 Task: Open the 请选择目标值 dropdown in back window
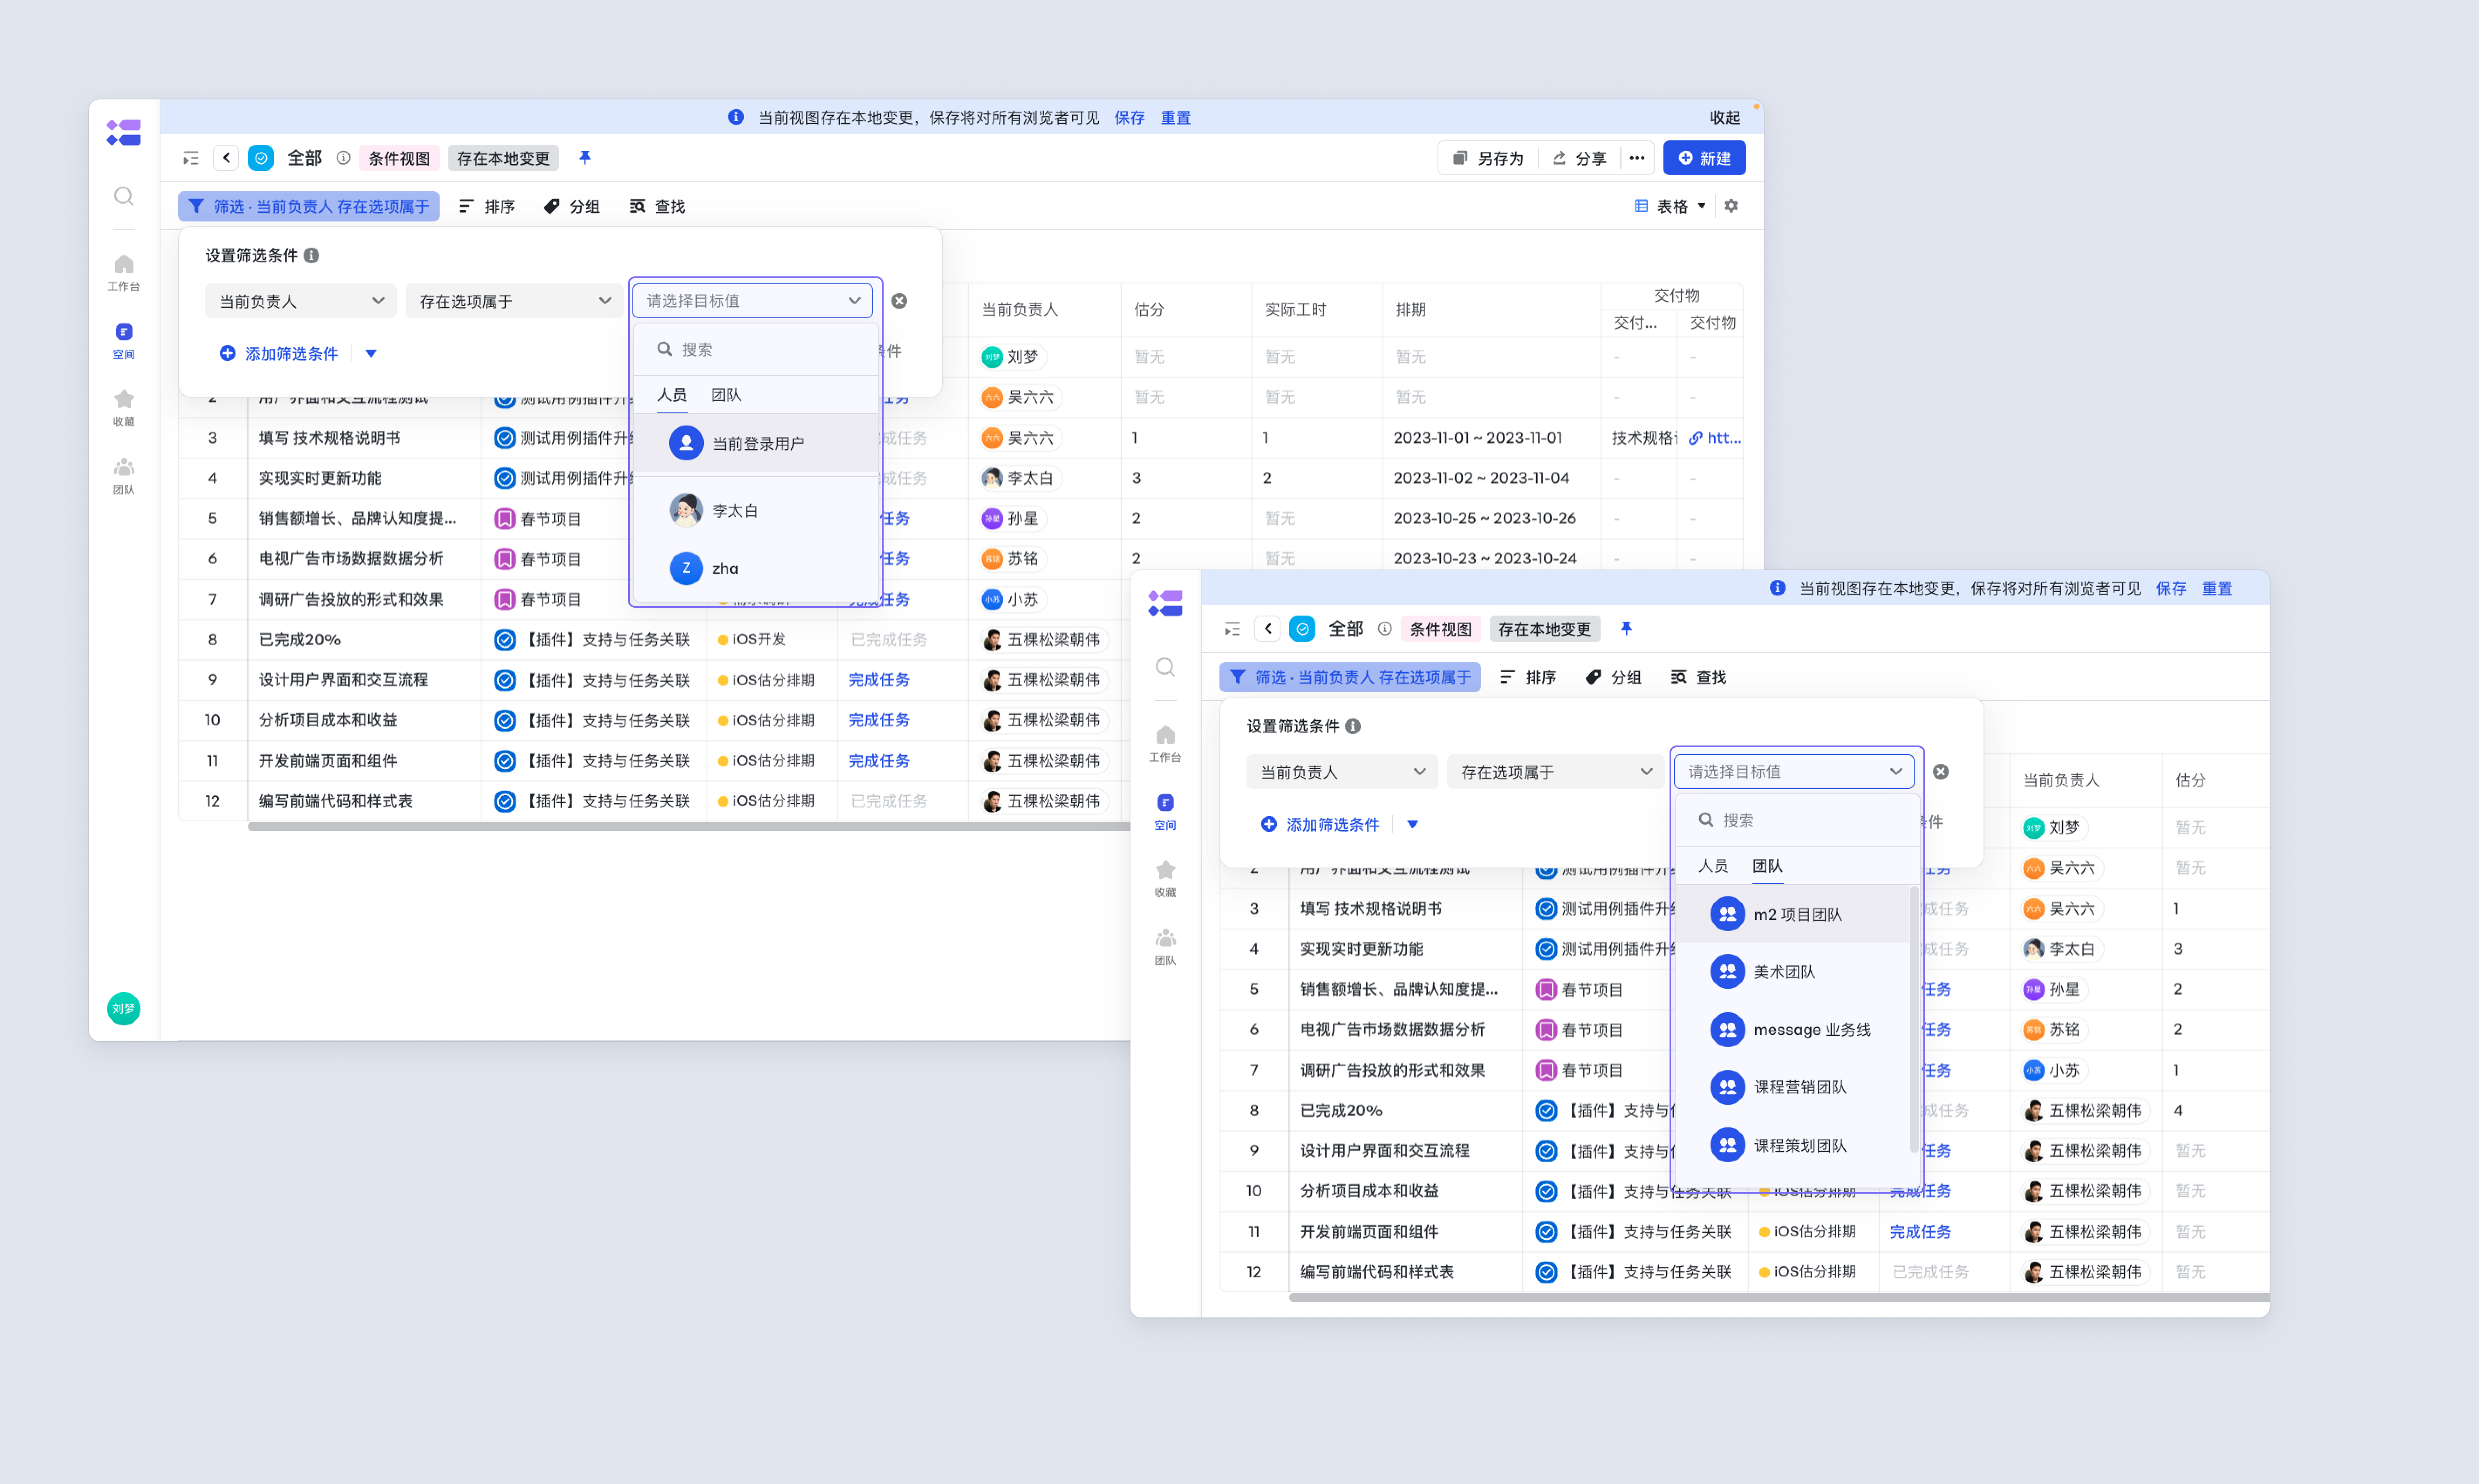click(x=752, y=301)
